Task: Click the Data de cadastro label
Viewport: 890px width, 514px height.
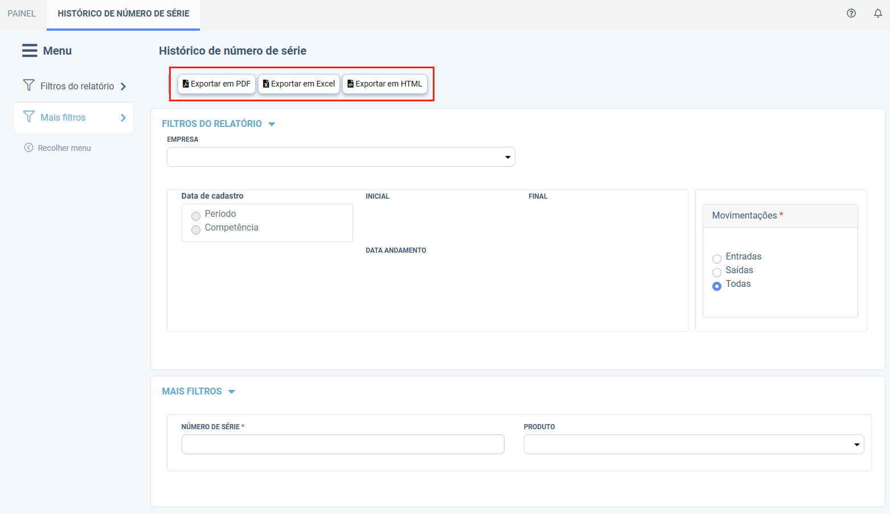Action: point(212,196)
